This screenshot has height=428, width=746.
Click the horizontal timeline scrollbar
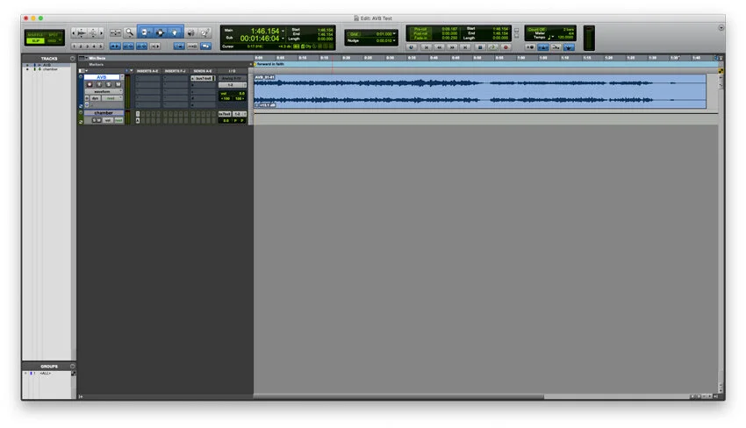click(398, 396)
